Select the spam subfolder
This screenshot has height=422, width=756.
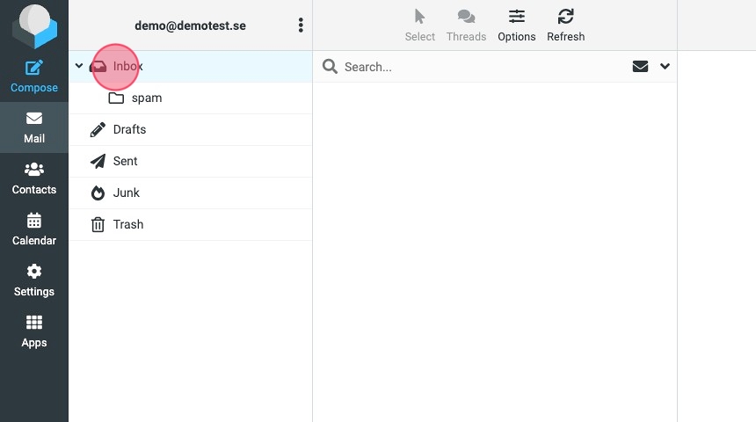pyautogui.click(x=146, y=98)
